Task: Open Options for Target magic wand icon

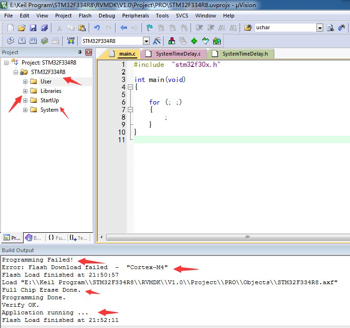Action: 157,41
